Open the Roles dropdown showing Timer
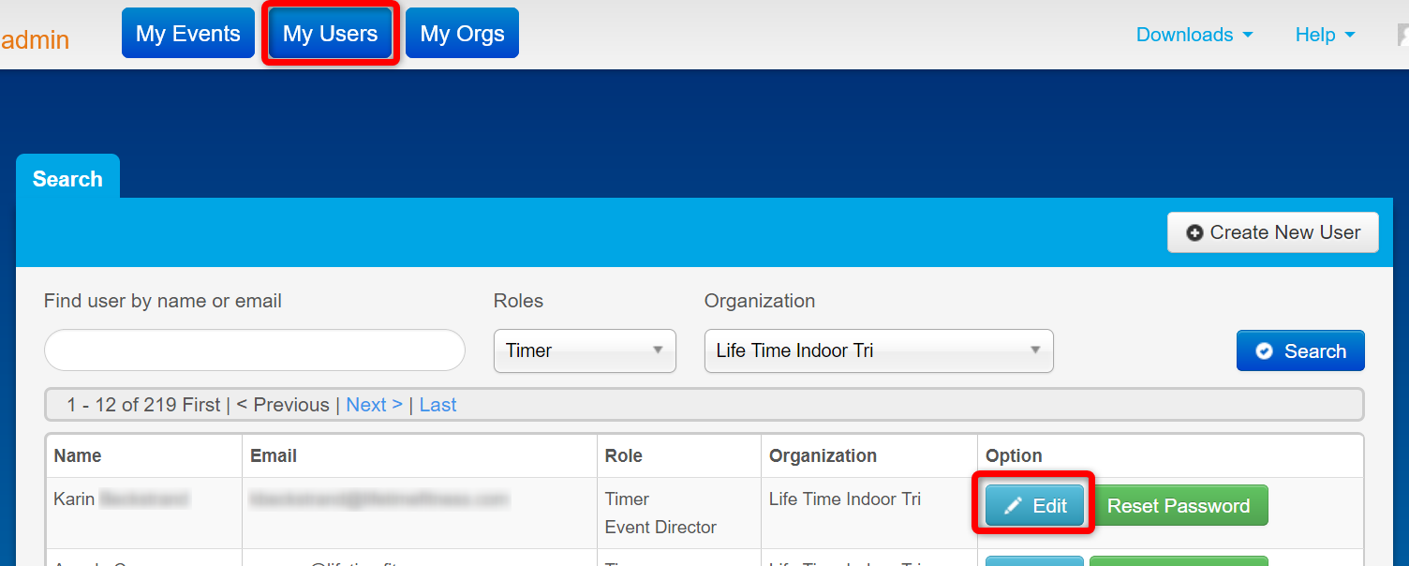 pos(585,350)
